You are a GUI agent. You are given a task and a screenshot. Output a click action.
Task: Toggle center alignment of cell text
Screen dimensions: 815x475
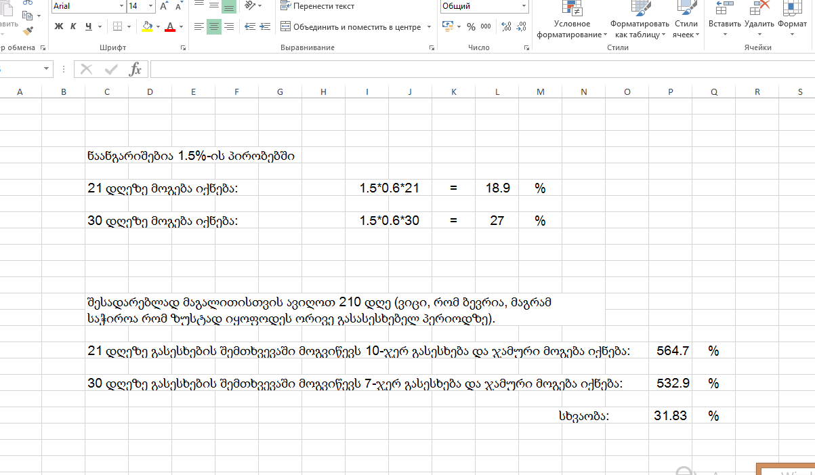tap(213, 26)
